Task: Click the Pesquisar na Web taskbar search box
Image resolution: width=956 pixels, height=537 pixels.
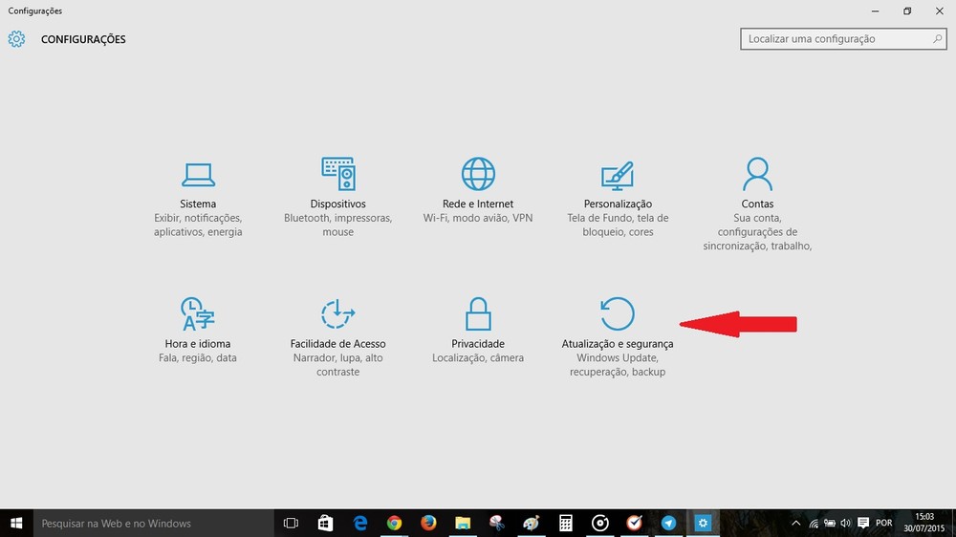Action: tap(155, 523)
